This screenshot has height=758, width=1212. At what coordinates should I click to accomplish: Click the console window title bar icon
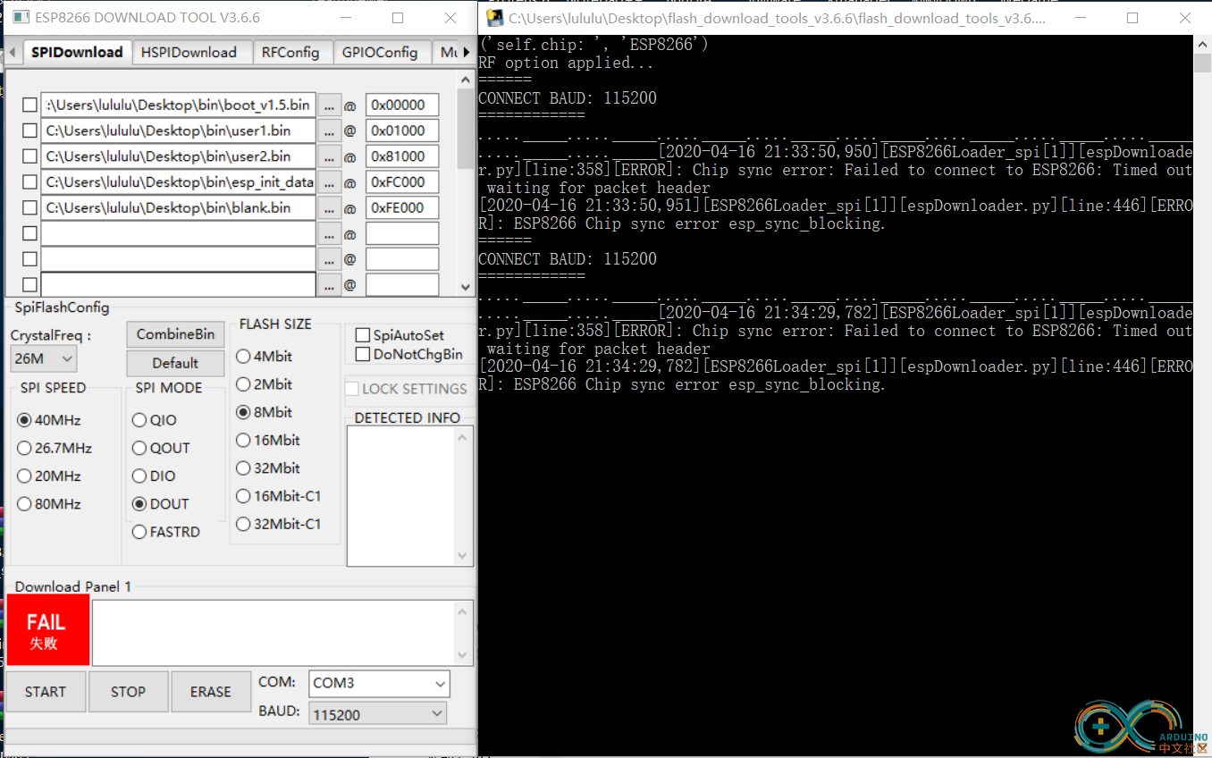[493, 18]
